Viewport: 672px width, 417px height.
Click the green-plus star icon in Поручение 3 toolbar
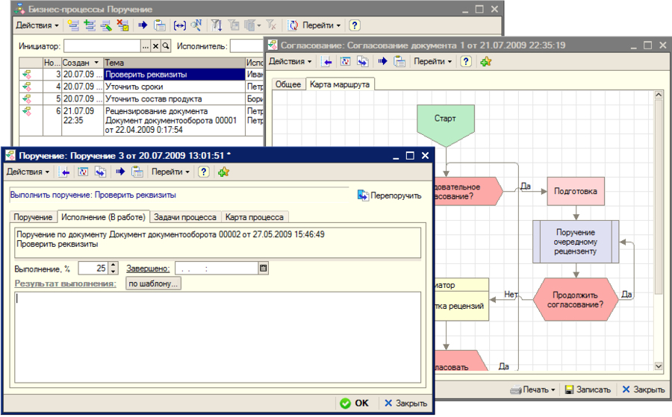point(223,172)
